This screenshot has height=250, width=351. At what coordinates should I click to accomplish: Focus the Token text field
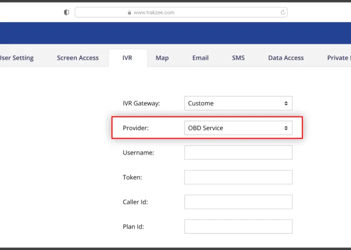(238, 177)
